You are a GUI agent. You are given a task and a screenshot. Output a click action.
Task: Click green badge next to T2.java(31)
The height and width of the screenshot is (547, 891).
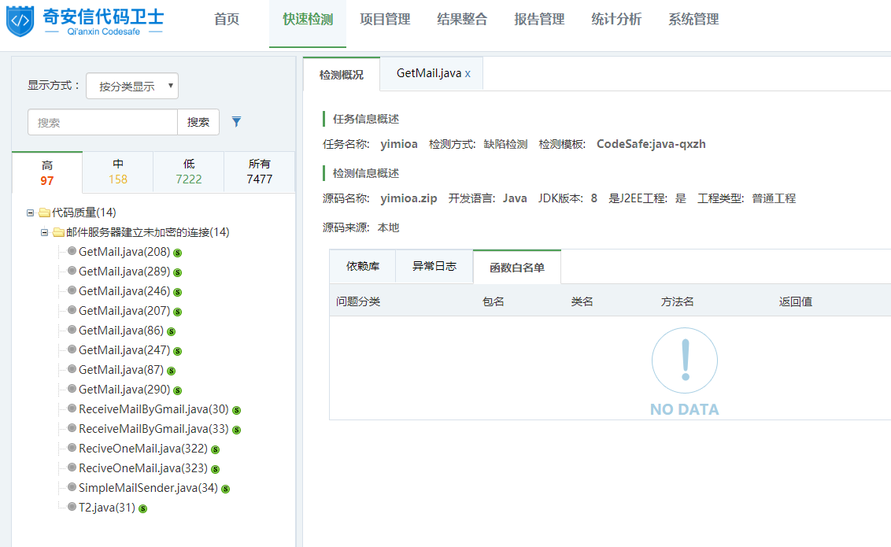pos(143,508)
